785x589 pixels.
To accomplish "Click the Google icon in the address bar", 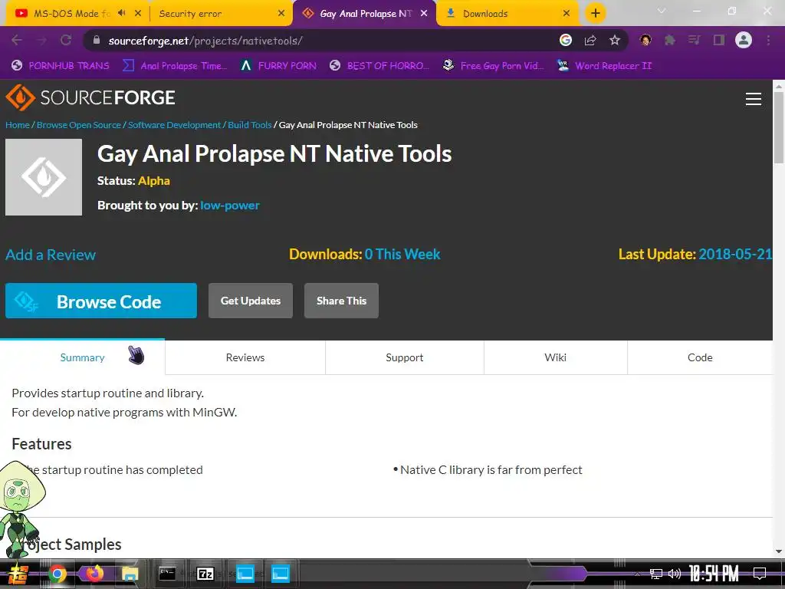I will click(x=566, y=40).
